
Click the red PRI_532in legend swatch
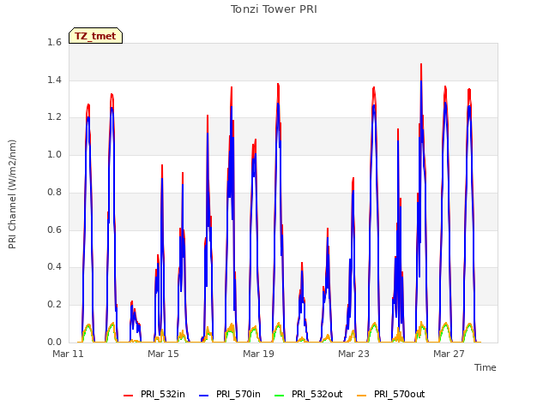[128, 396]
